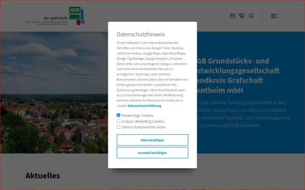
Task: Click the Aktuelles heading
Action: coord(43,176)
